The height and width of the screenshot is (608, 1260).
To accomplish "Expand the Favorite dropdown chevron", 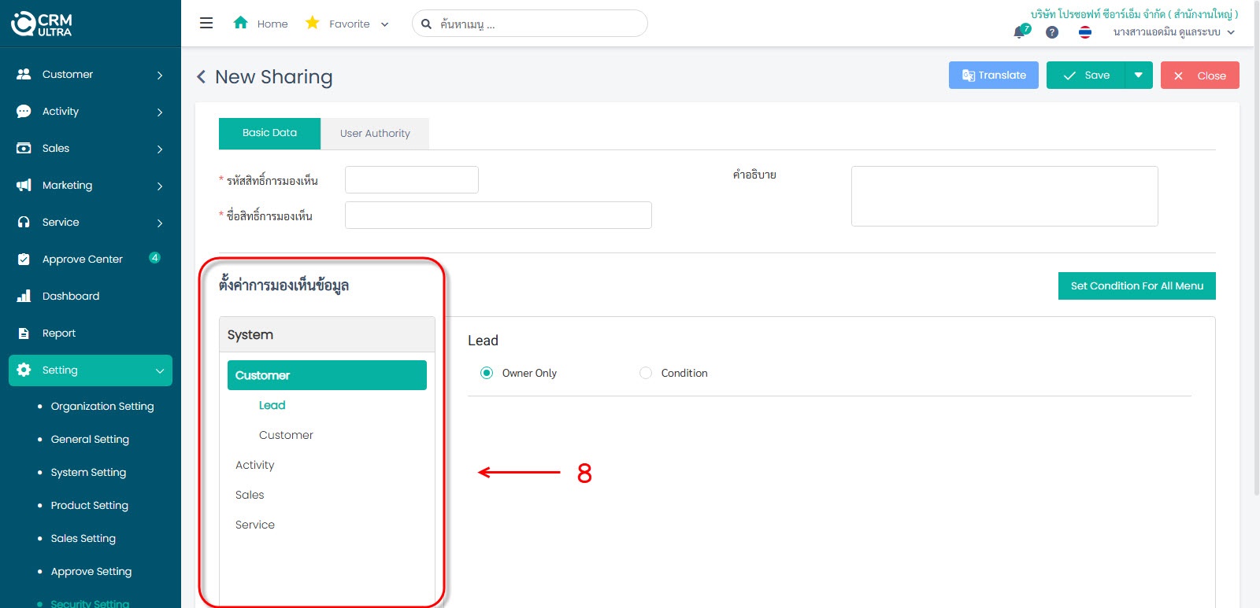I will click(x=385, y=24).
